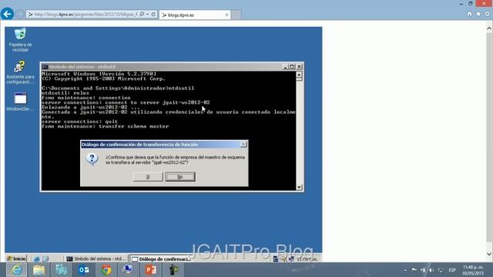Click Símbolo del sistema taskbar button
The width and height of the screenshot is (493, 277).
[96, 259]
